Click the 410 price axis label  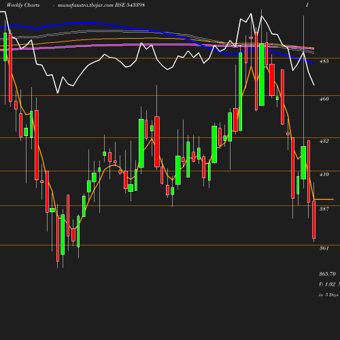pyautogui.click(x=324, y=174)
